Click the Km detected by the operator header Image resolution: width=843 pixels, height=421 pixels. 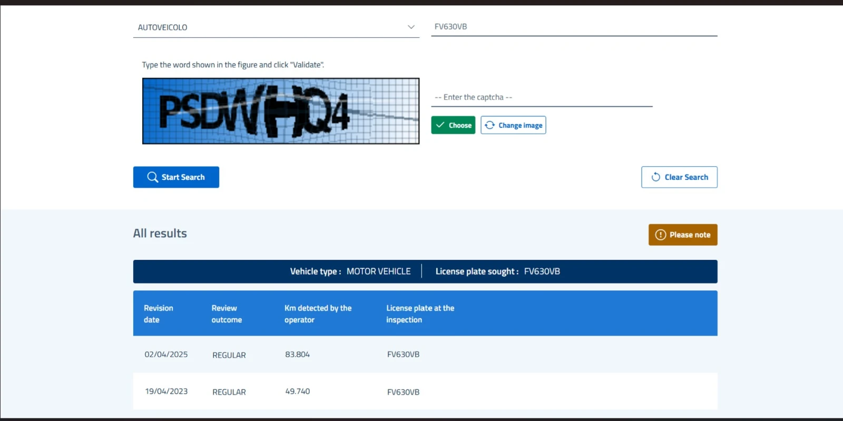(x=318, y=314)
